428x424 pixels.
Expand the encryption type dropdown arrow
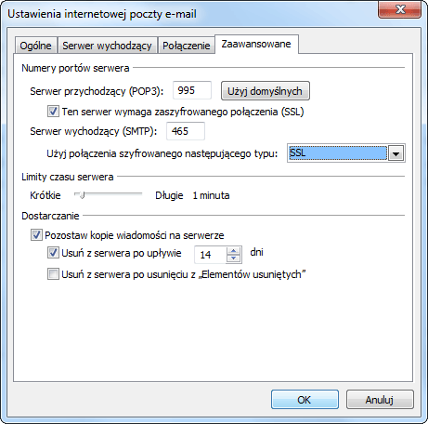point(396,153)
